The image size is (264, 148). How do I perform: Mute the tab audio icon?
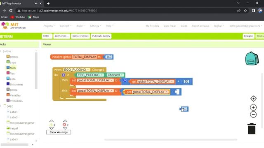click(36, 3)
